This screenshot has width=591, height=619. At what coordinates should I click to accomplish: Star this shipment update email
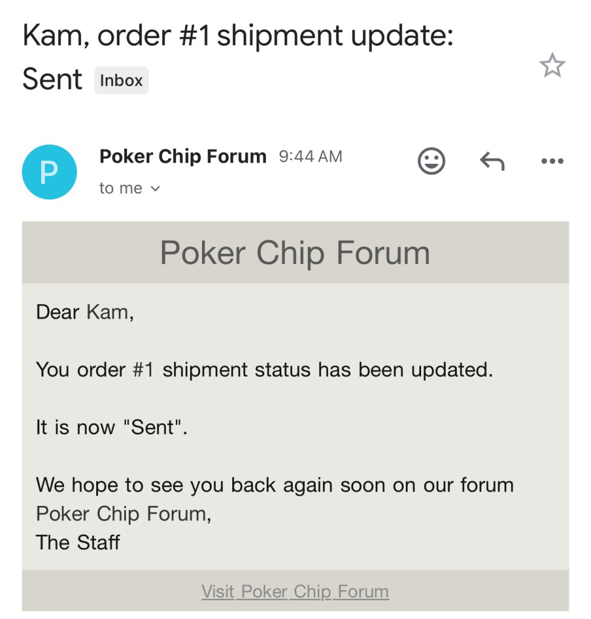(x=552, y=65)
